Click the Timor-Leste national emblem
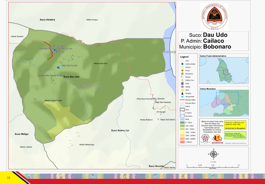 [214, 17]
